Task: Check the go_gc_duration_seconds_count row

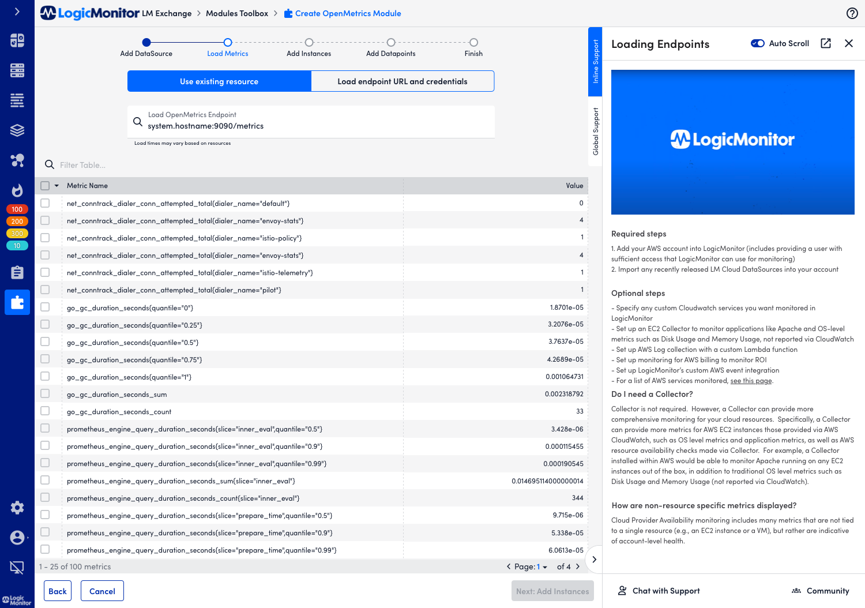Action: (x=45, y=411)
